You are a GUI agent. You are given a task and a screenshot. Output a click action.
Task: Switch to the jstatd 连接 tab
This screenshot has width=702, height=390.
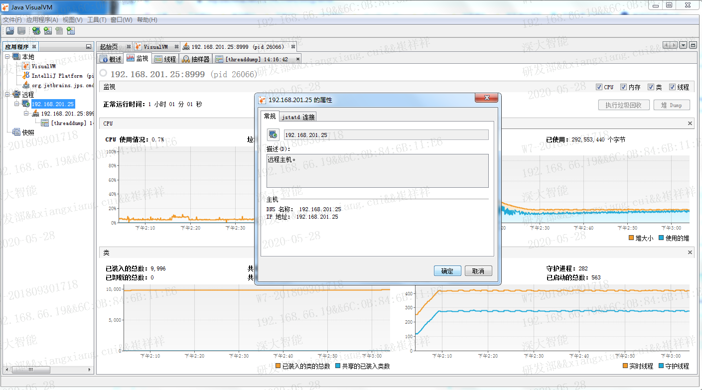(297, 117)
